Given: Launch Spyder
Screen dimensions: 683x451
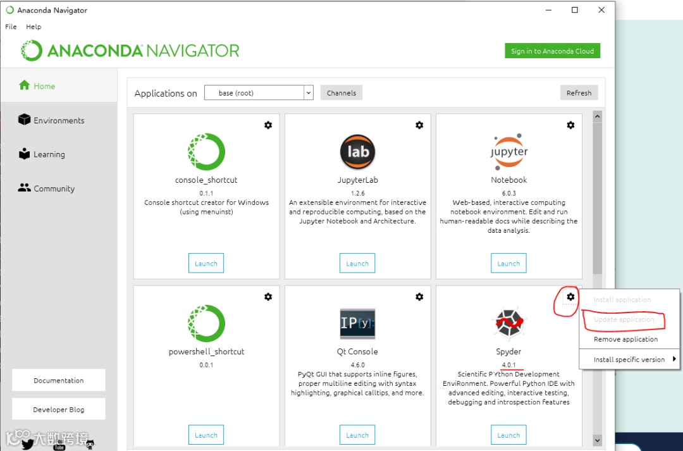Looking at the screenshot, I should click(x=508, y=435).
